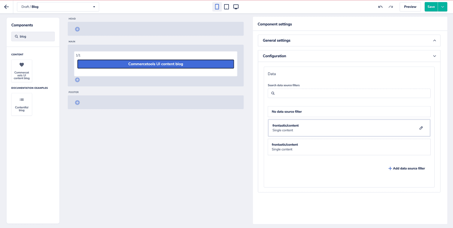Add a component to the FOOTER section
This screenshot has width=453, height=228.
pyautogui.click(x=77, y=102)
